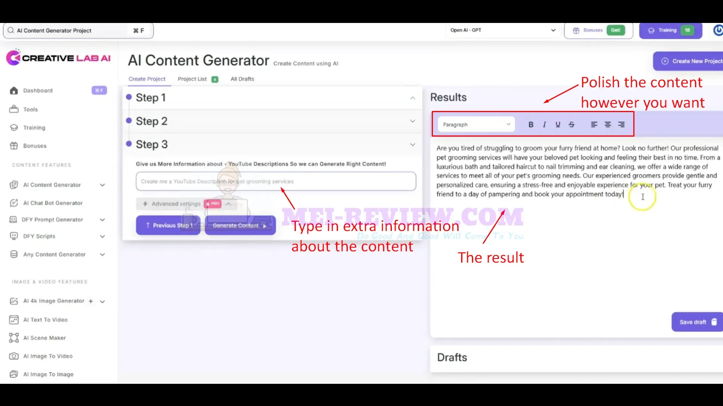Align result text to the right
Screen dimensions: 723x406
[621, 125]
